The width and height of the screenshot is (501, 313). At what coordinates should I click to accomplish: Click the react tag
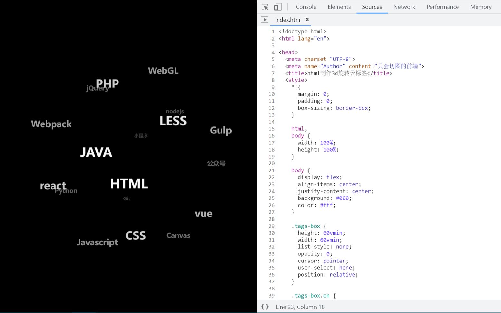(x=53, y=186)
